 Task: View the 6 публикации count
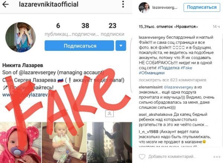point(58,30)
